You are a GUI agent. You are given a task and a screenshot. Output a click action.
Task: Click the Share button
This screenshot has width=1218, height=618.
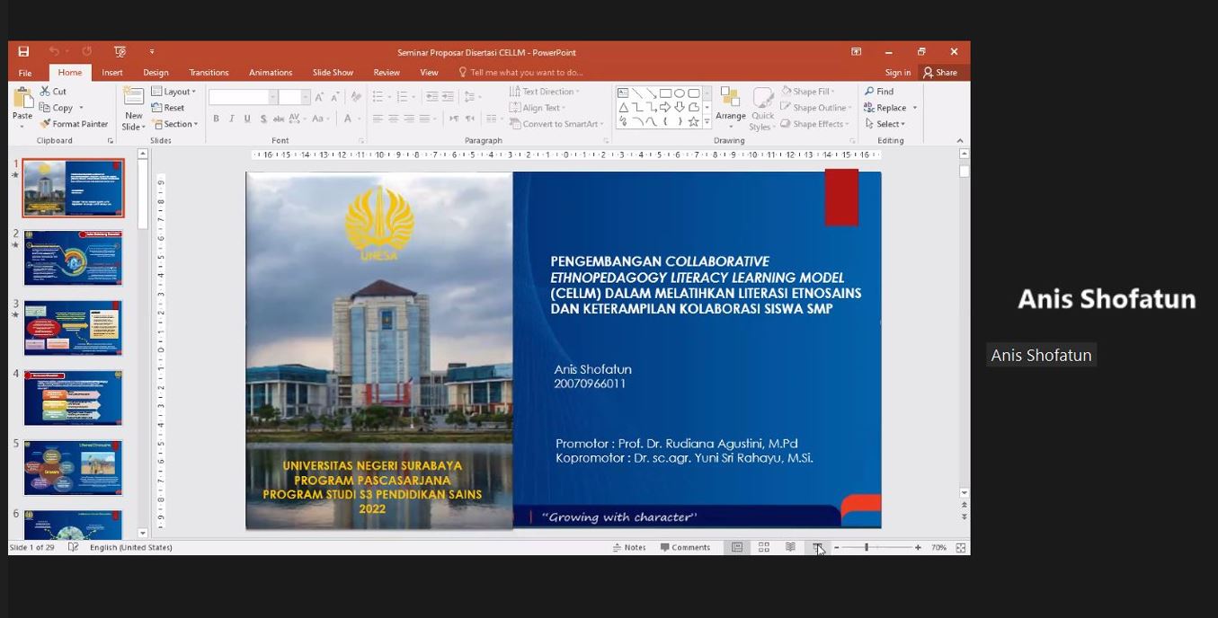[940, 73]
